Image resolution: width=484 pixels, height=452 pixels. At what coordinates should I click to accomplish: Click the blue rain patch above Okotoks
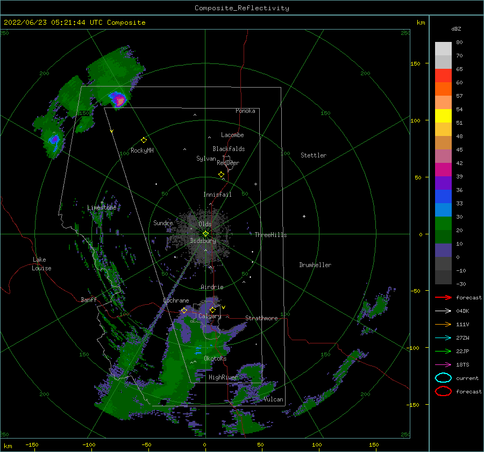click(198, 350)
